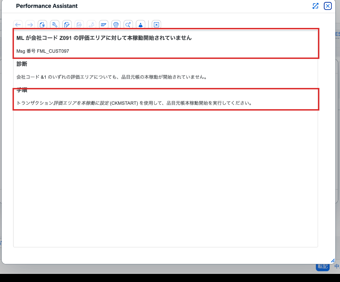Viewport: 340px width, 282px height.
Task: Click the magnifier with plus icon
Action: [x=128, y=25]
